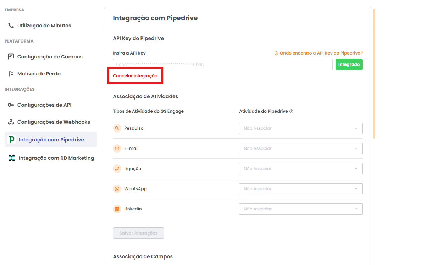
Task: Click the Pesquisa magnifier activity icon
Action: (117, 128)
